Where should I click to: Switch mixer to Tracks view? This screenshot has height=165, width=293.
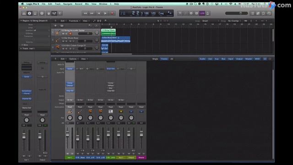pos(164,59)
